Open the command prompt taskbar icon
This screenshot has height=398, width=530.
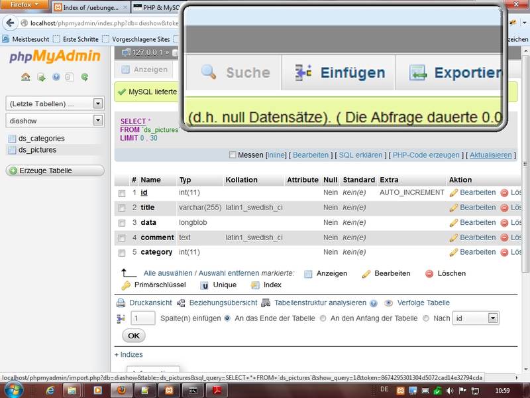(193, 390)
